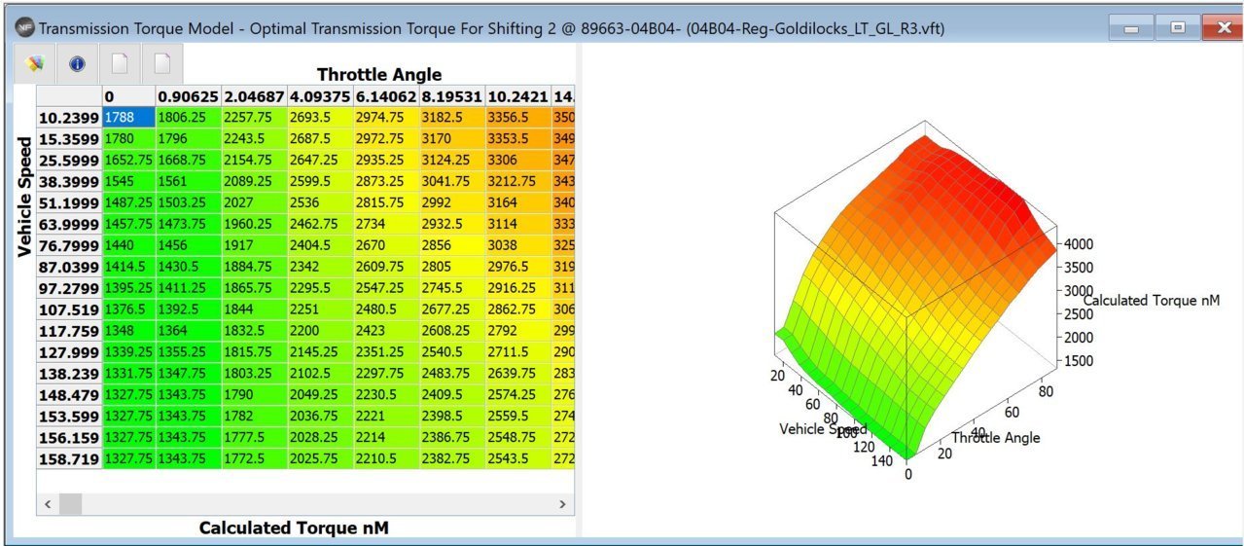Click the cell containing 1806.25
The image size is (1244, 546).
click(189, 118)
